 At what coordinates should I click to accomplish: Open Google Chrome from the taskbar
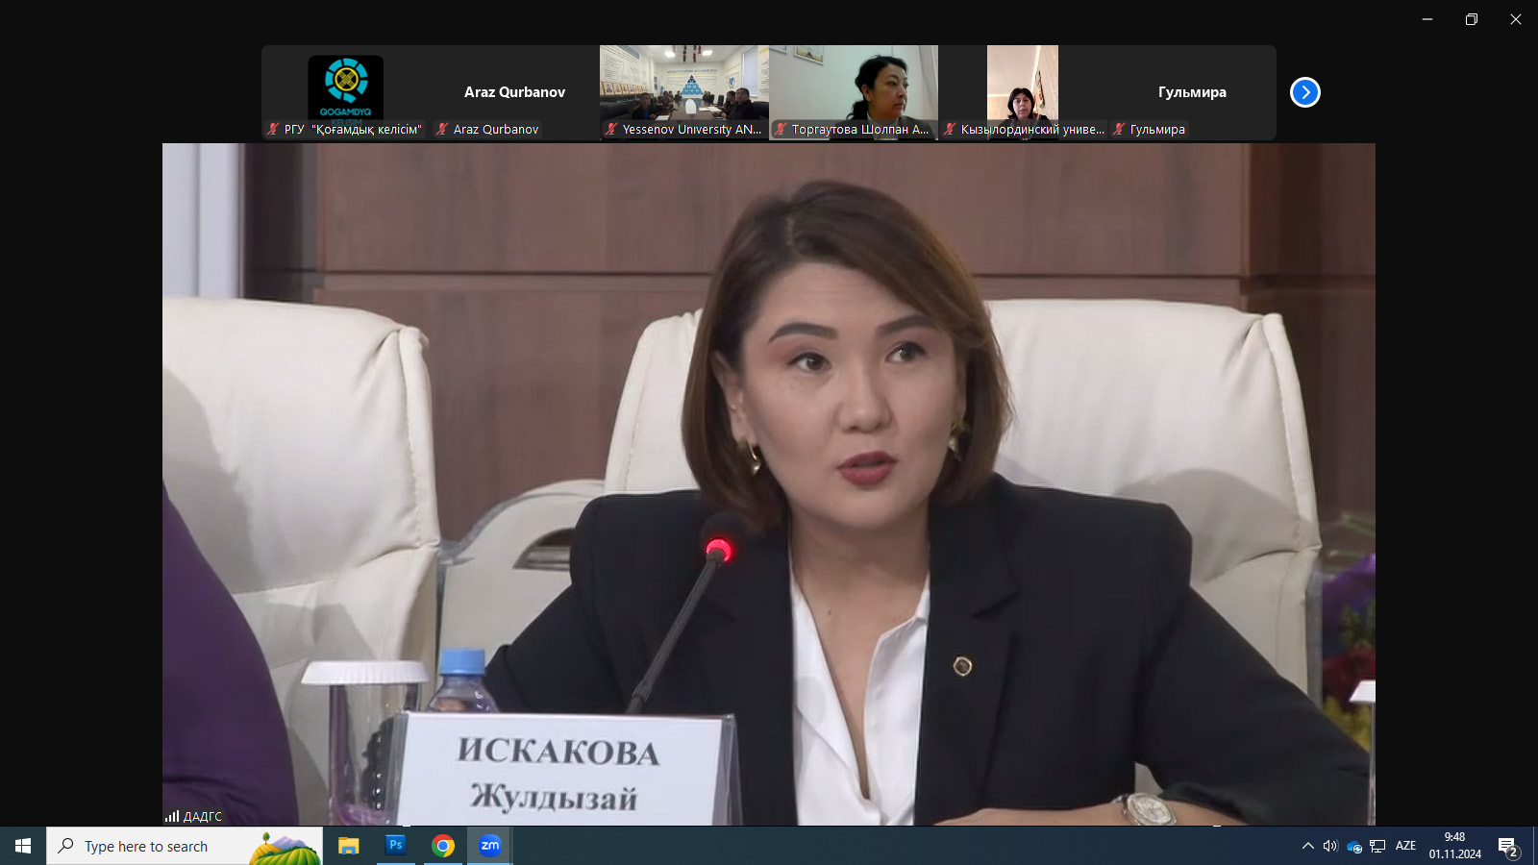point(443,846)
